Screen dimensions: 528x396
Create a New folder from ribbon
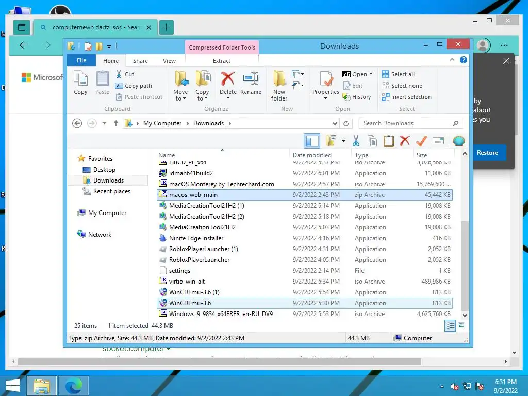coord(279,86)
